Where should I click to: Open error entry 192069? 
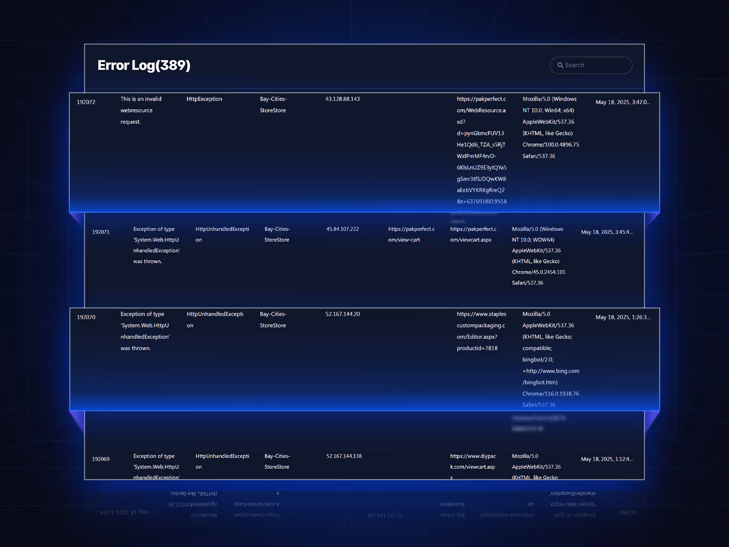point(101,459)
